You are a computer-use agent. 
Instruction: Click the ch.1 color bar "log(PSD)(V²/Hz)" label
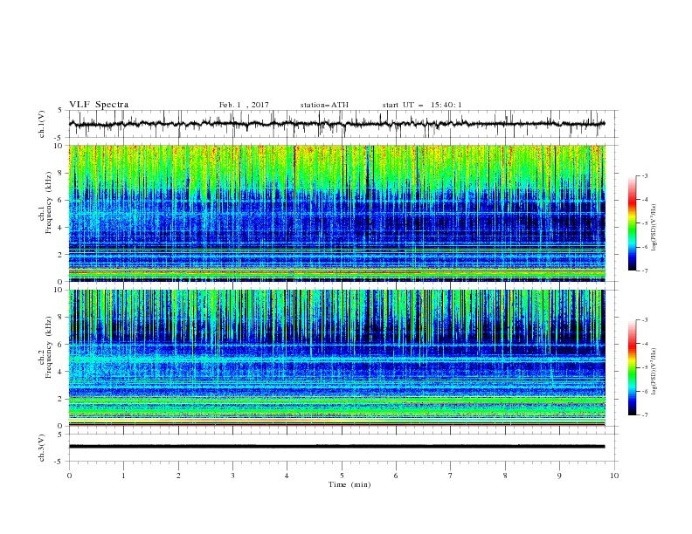click(x=654, y=228)
